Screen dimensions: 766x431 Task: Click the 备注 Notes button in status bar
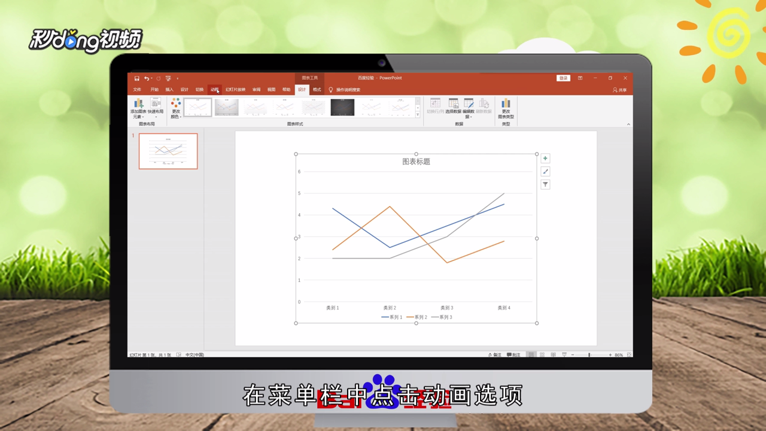[495, 355]
